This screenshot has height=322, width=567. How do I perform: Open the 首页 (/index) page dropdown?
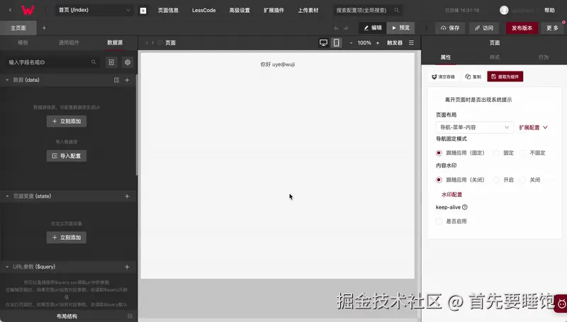[94, 10]
